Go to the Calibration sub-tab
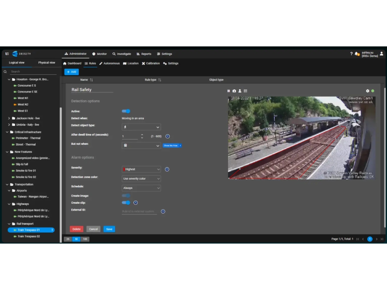 [151, 63]
